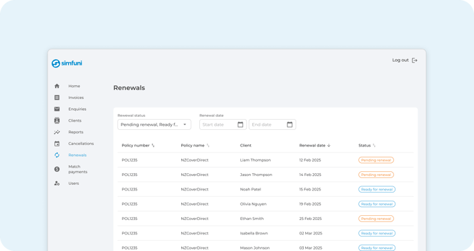Select client name Liam Thompson
The width and height of the screenshot is (474, 251).
point(256,160)
